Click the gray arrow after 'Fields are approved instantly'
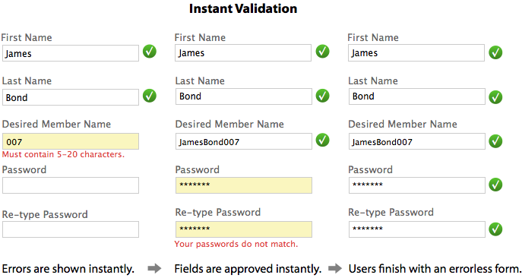The height and width of the screenshot is (278, 522). coord(335,268)
